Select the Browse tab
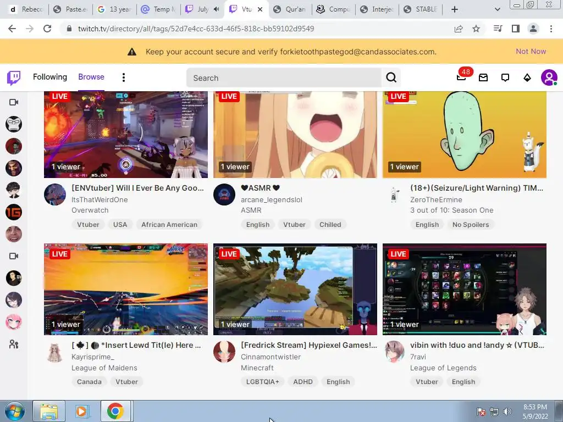The height and width of the screenshot is (422, 563). click(x=91, y=77)
